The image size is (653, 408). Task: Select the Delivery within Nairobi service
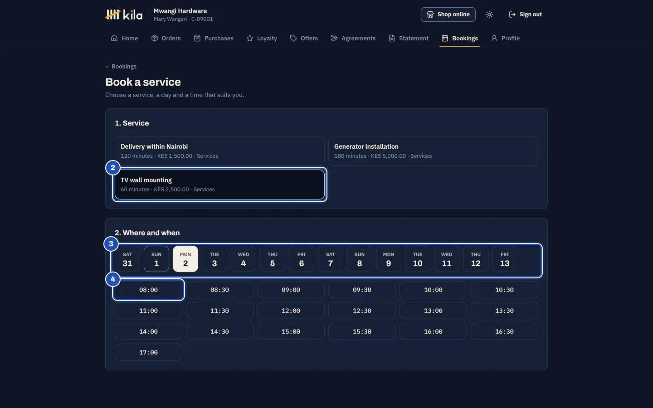click(219, 151)
